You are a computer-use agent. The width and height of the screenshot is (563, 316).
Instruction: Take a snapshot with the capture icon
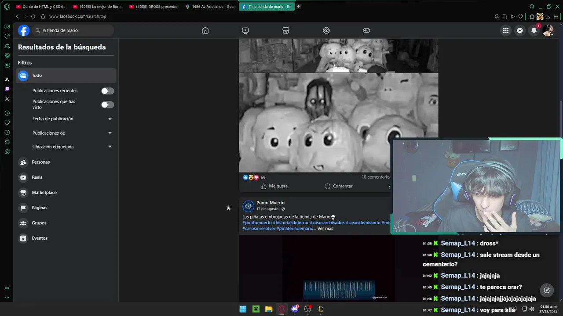click(505, 17)
